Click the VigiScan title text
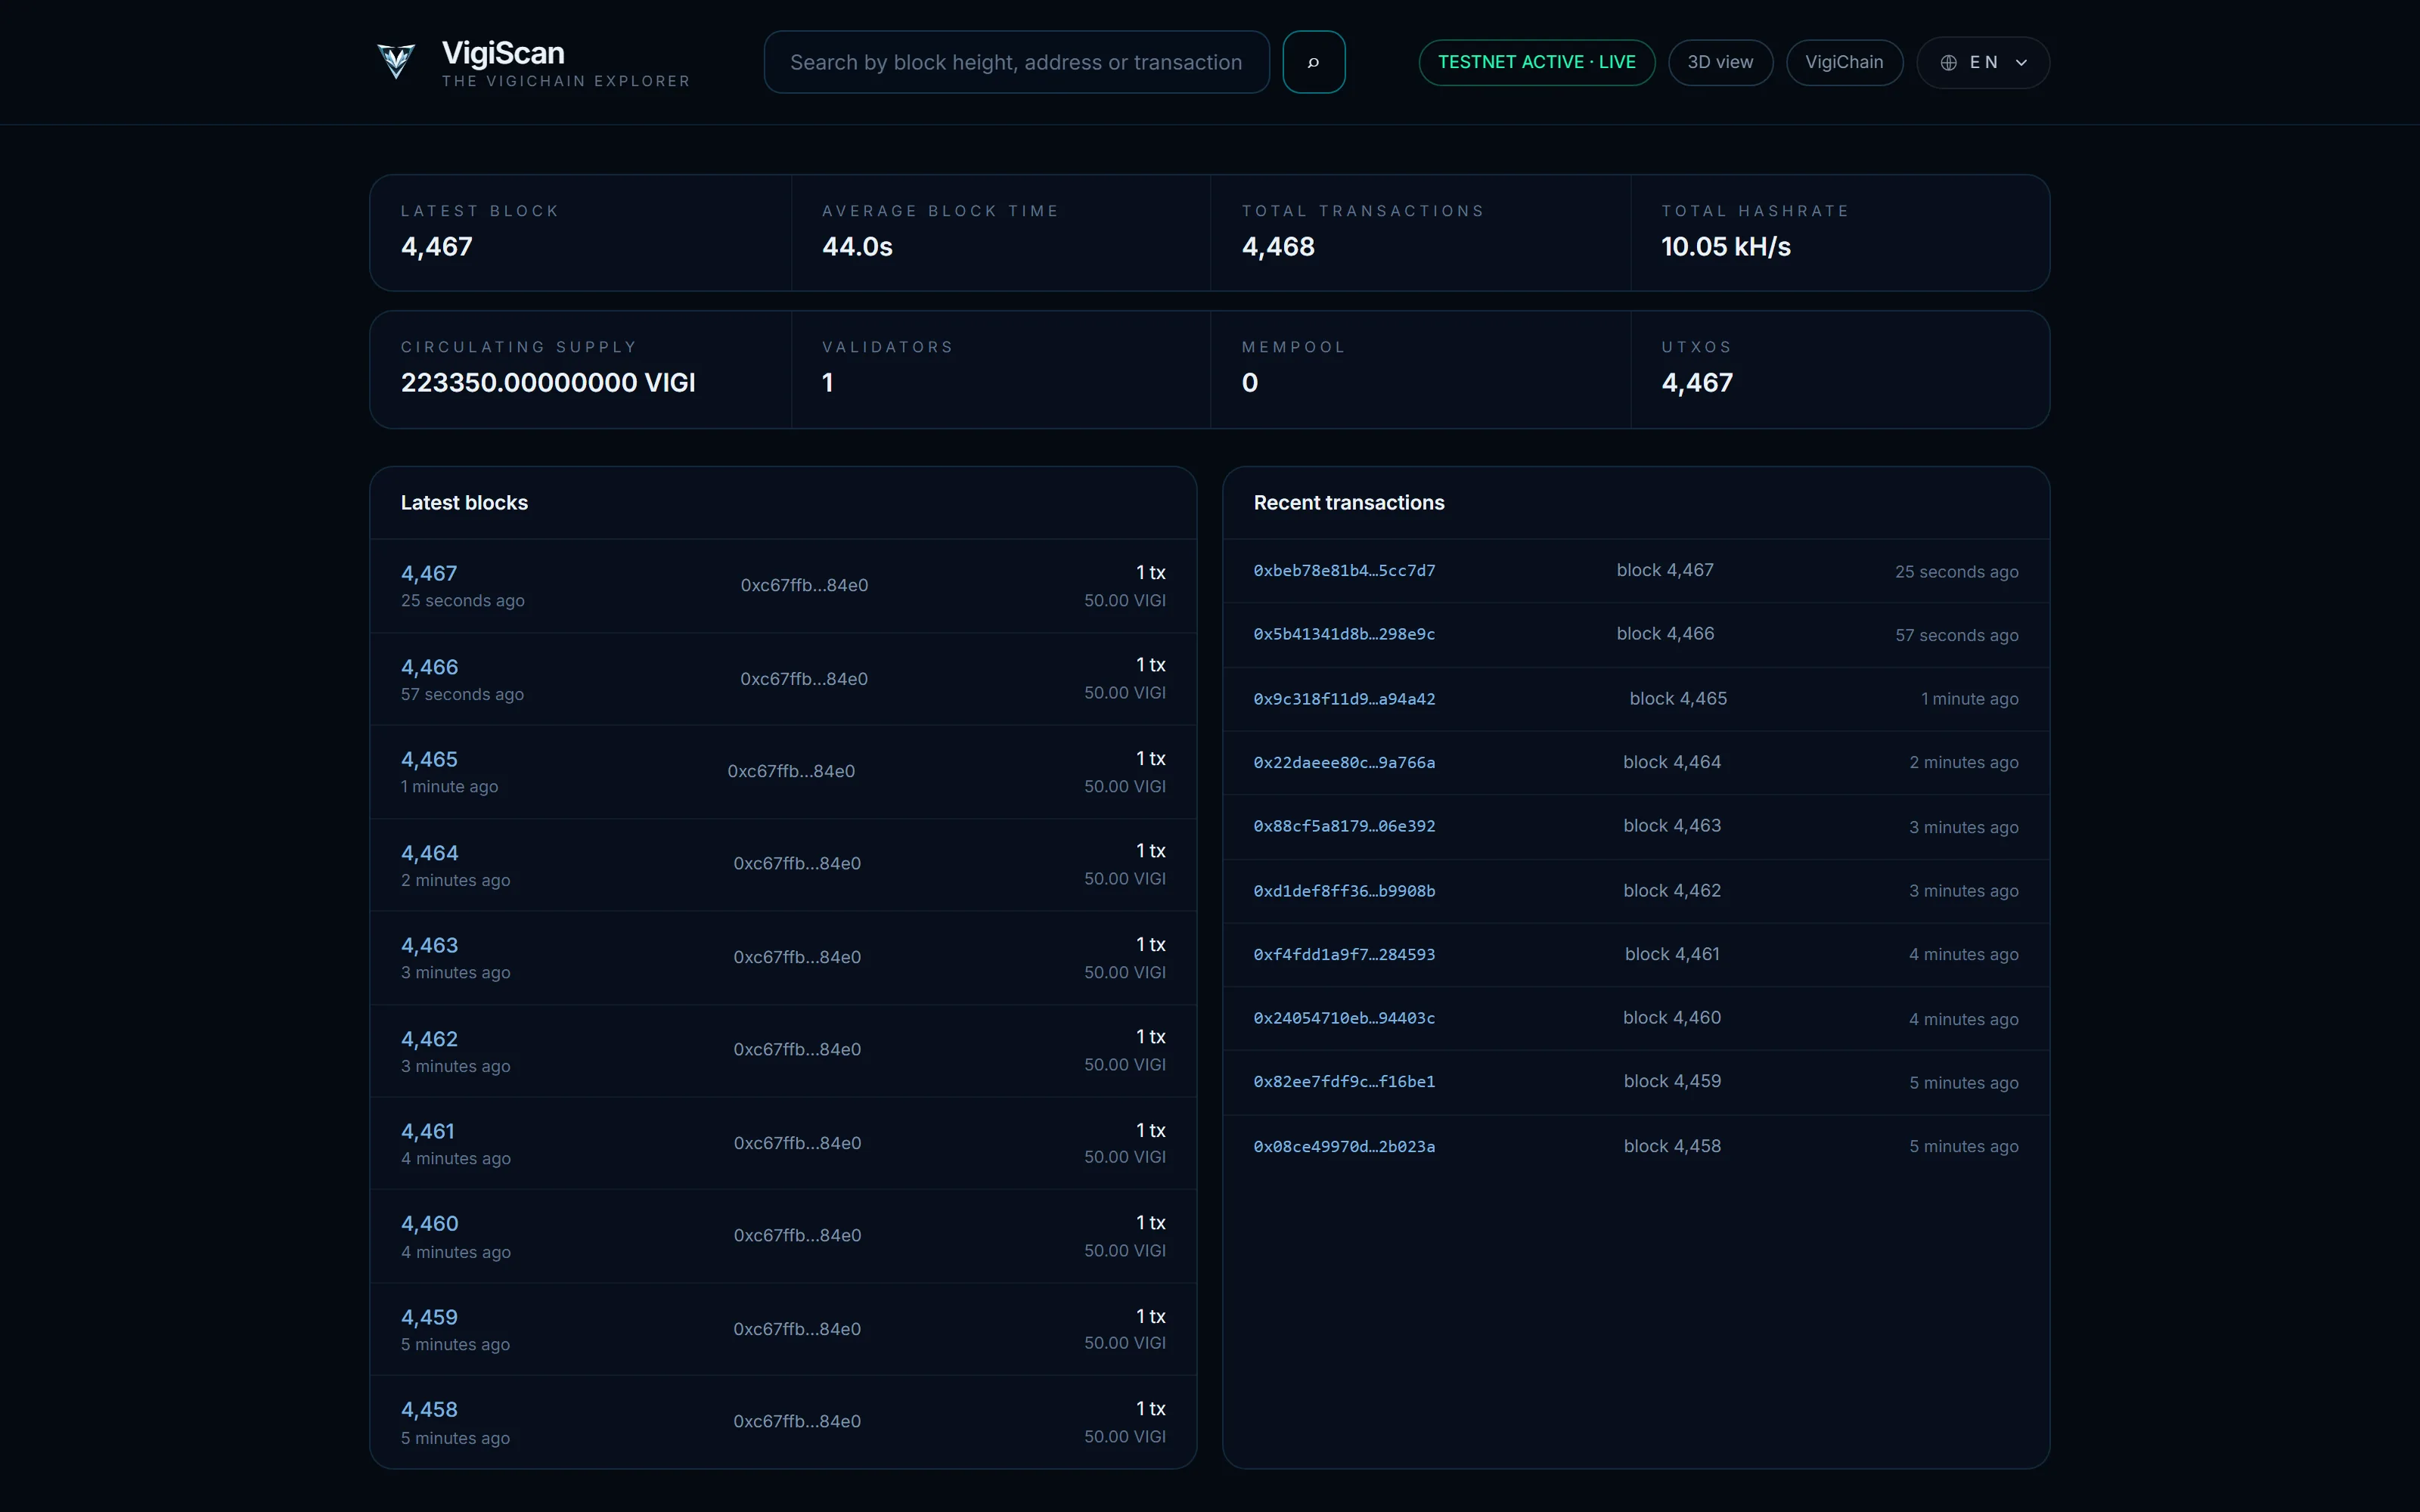The height and width of the screenshot is (1512, 2420). click(x=503, y=53)
